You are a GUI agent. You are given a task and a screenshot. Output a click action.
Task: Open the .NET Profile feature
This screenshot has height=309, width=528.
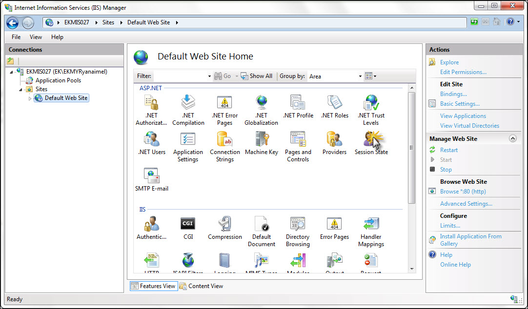point(298,107)
